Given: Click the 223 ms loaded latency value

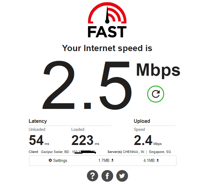Looking at the screenshot, I should click(x=85, y=140).
